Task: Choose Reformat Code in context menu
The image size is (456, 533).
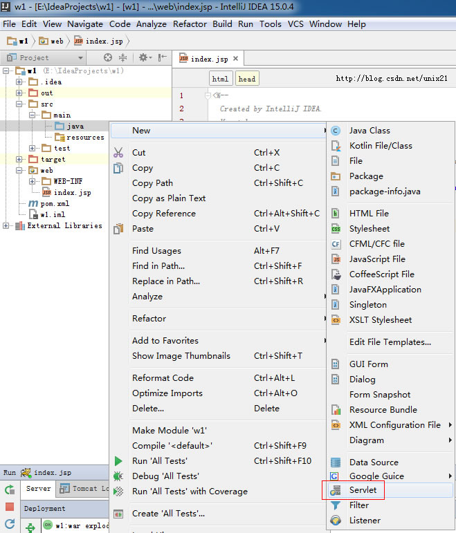Action: pos(218,378)
